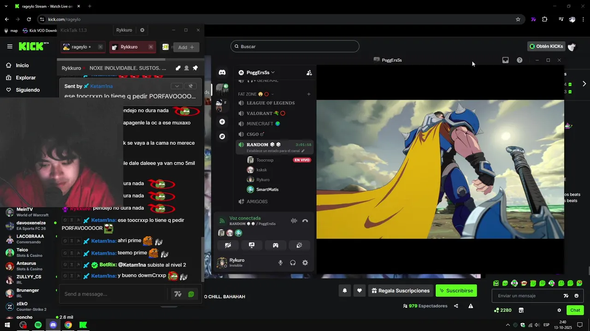Image resolution: width=590 pixels, height=331 pixels.
Task: Open Chrome tab search dropdown
Action: pyautogui.click(x=6, y=6)
